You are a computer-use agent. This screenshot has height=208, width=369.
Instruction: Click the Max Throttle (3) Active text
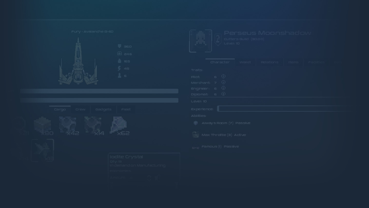point(224,135)
